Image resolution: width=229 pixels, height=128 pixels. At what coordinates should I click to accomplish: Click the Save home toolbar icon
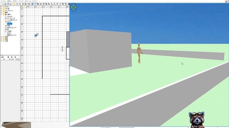[8, 4]
